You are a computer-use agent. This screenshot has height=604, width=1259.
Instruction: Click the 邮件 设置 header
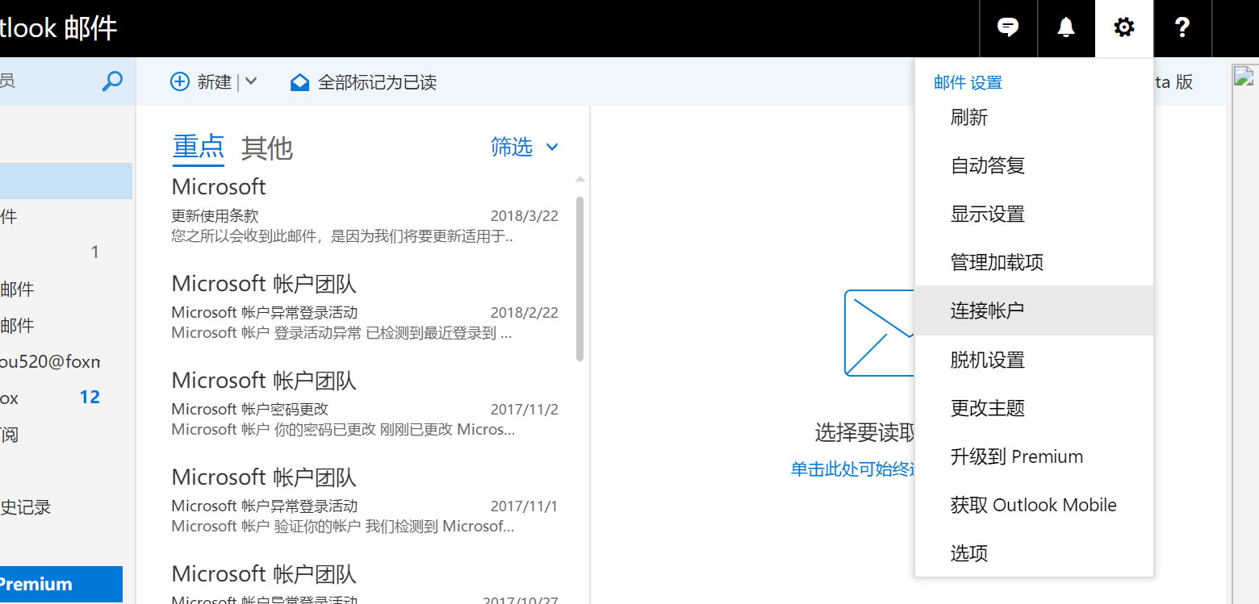[968, 82]
